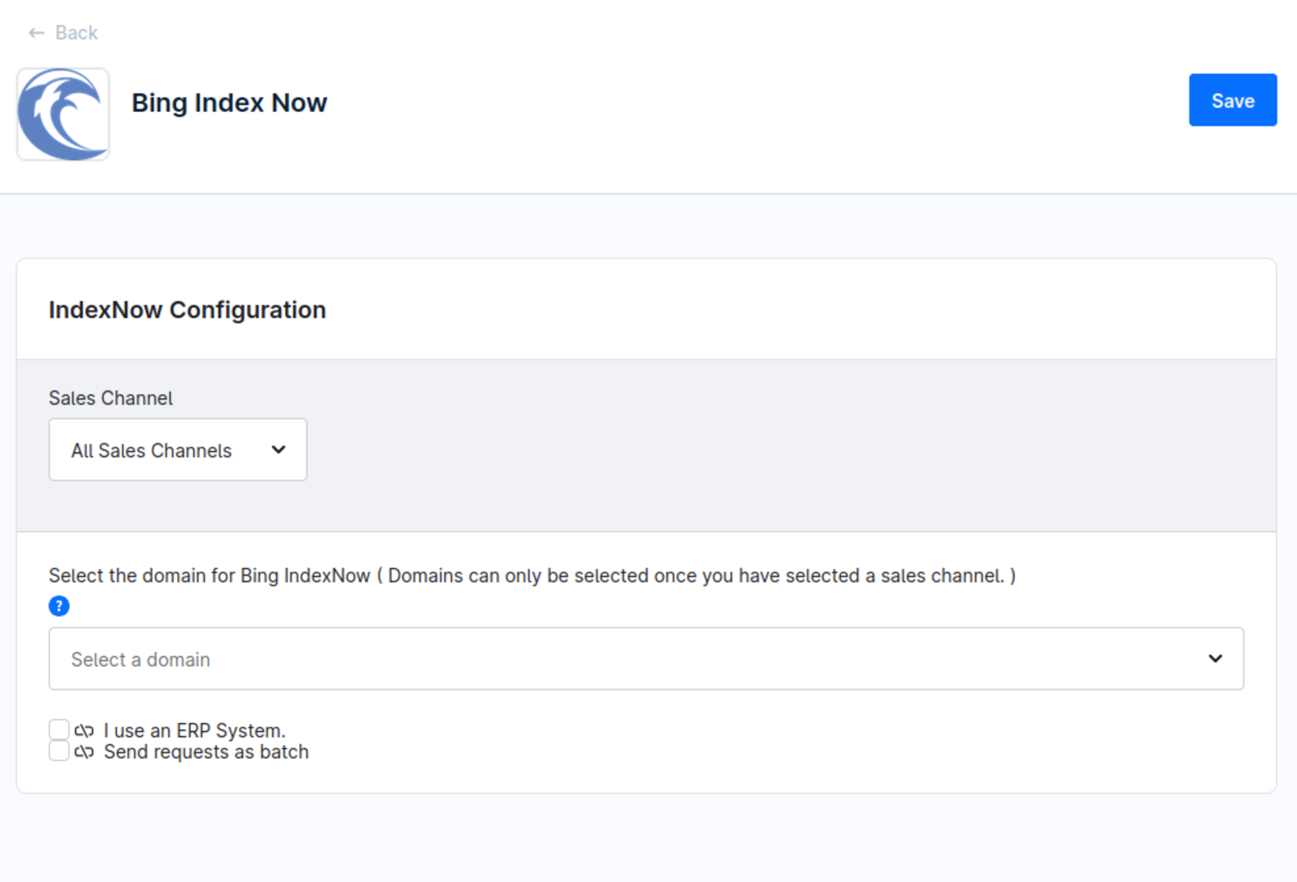Save the plugin configuration
The image size is (1297, 882).
pos(1232,100)
